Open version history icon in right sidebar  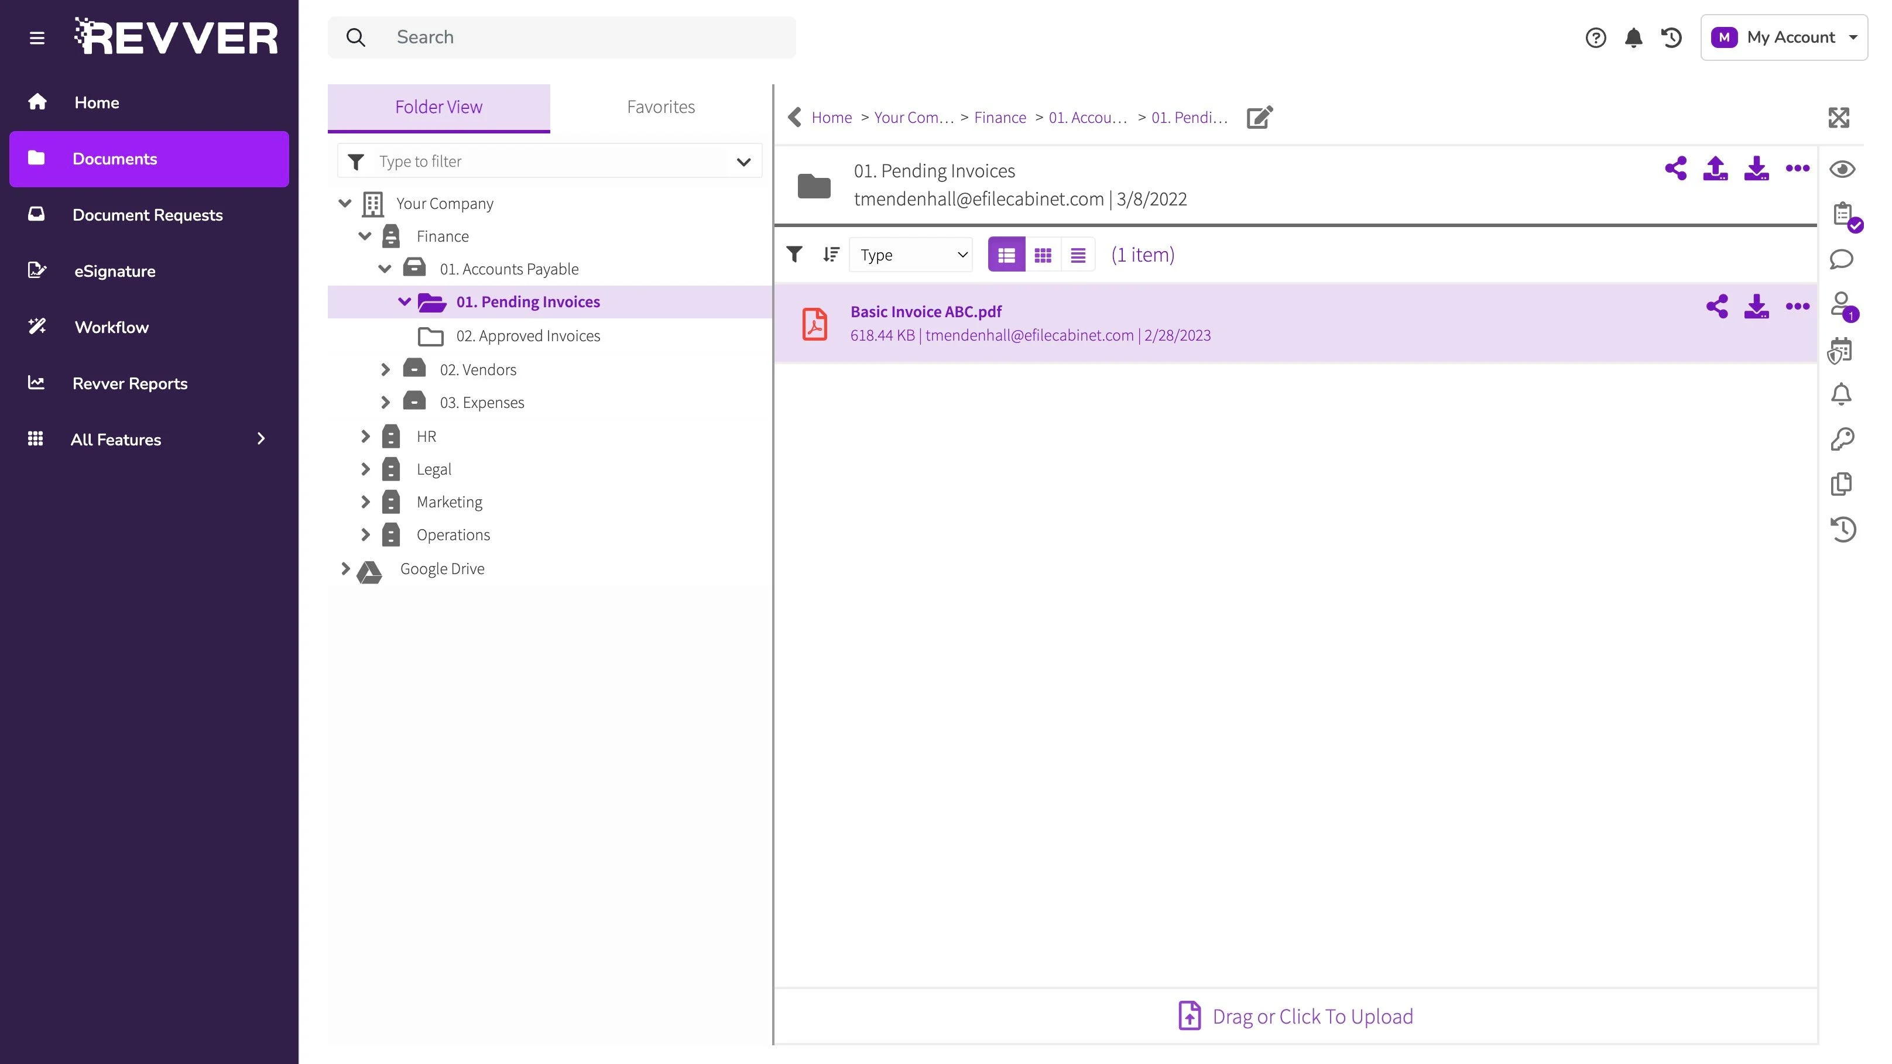(x=1842, y=530)
